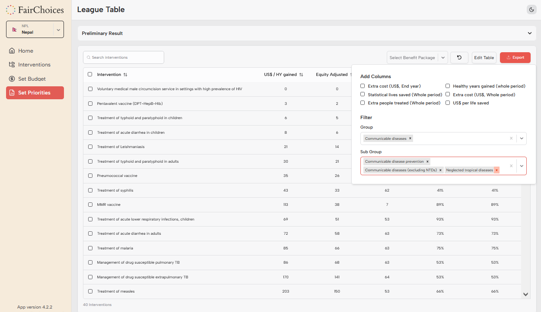This screenshot has width=541, height=312.
Task: Remove Communicable diseases group tag
Action: [x=411, y=139]
